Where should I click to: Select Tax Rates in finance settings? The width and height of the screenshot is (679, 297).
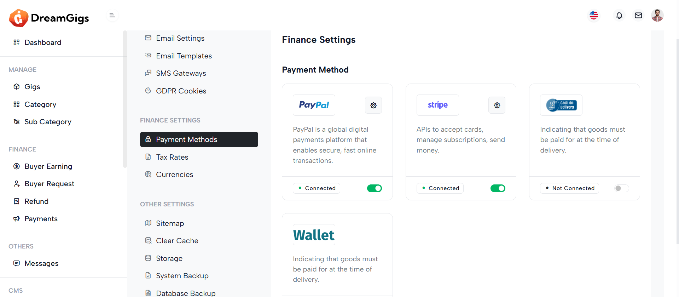172,157
